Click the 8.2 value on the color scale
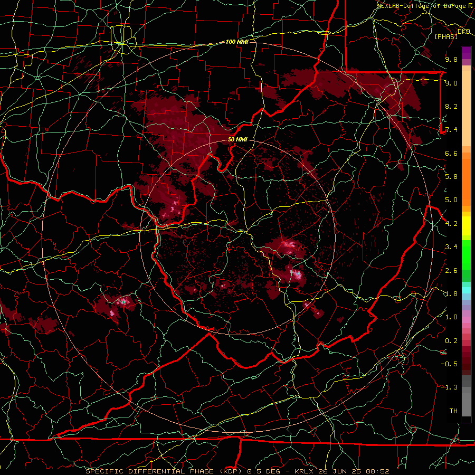This screenshot has height=475, width=475. click(x=451, y=106)
